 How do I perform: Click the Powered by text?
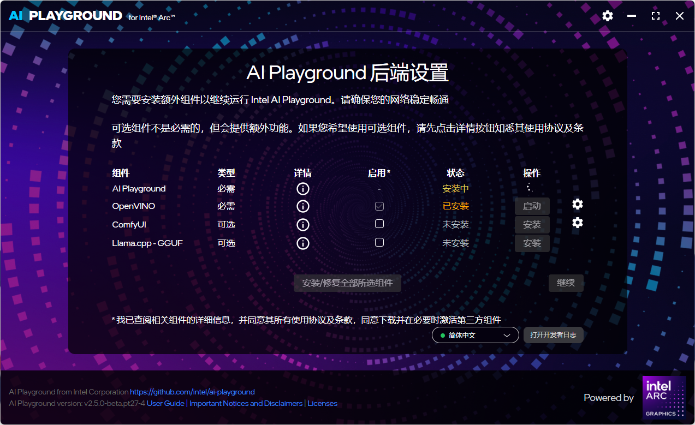pos(609,398)
